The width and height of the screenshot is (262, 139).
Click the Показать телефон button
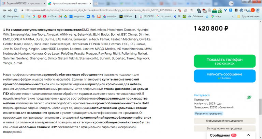[224, 61]
